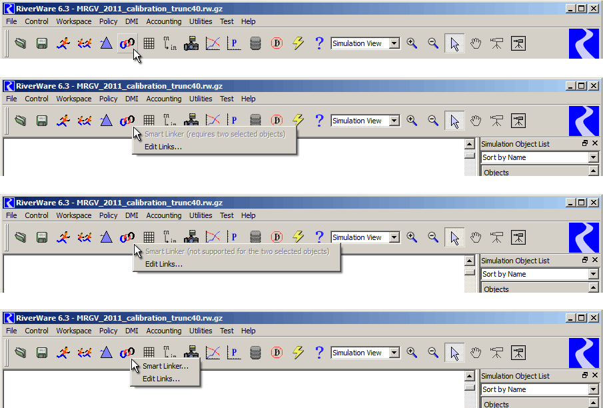Close the Simulation Object List panel in the 'not supported' window

coord(595,260)
